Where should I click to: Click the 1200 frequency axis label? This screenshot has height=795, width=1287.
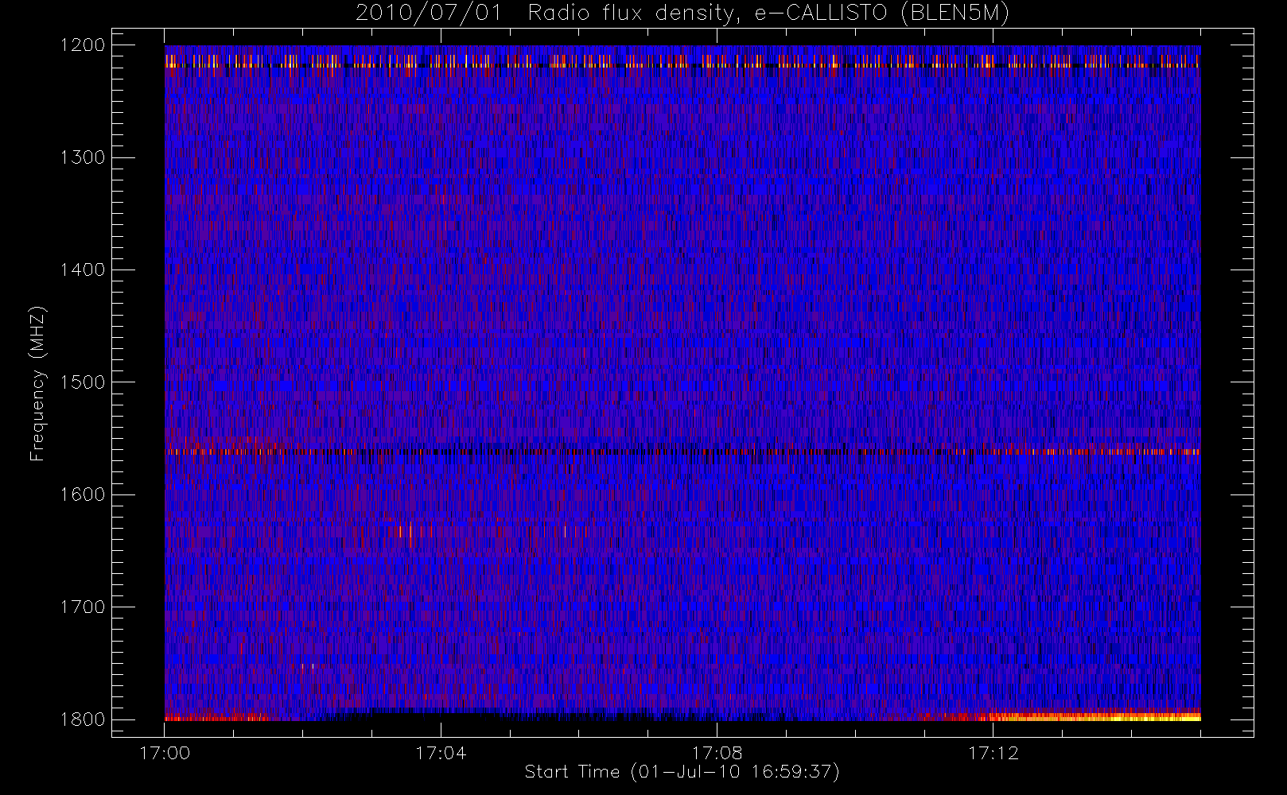pyautogui.click(x=83, y=45)
